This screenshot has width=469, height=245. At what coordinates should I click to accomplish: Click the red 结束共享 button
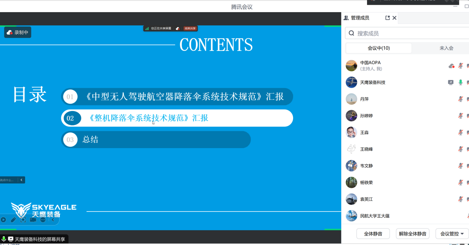(190, 28)
